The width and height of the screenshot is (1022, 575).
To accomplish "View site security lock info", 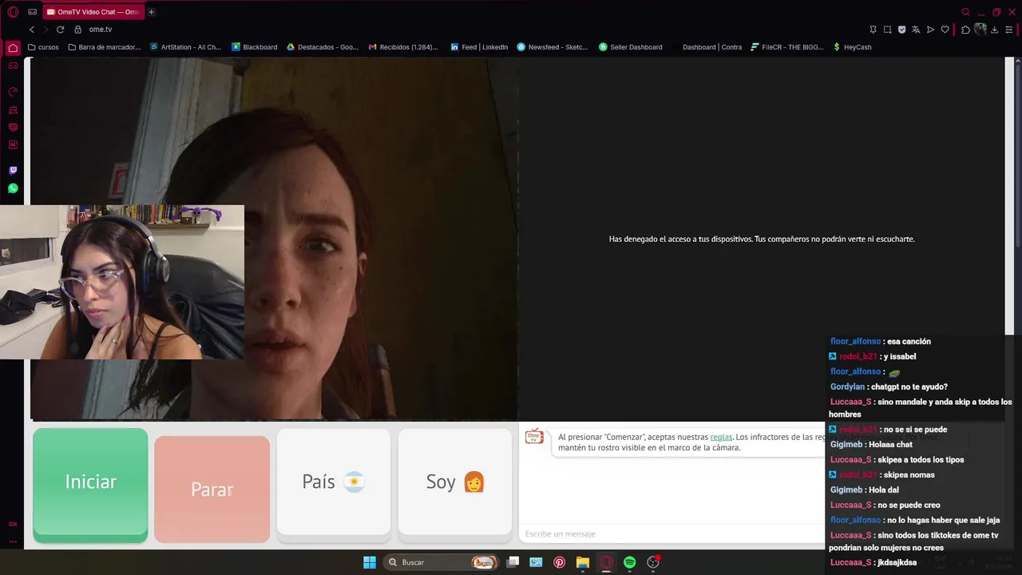I will [x=78, y=30].
